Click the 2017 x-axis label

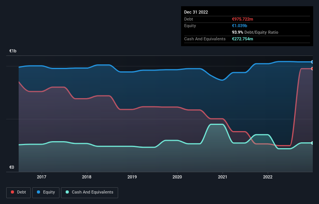(42, 177)
